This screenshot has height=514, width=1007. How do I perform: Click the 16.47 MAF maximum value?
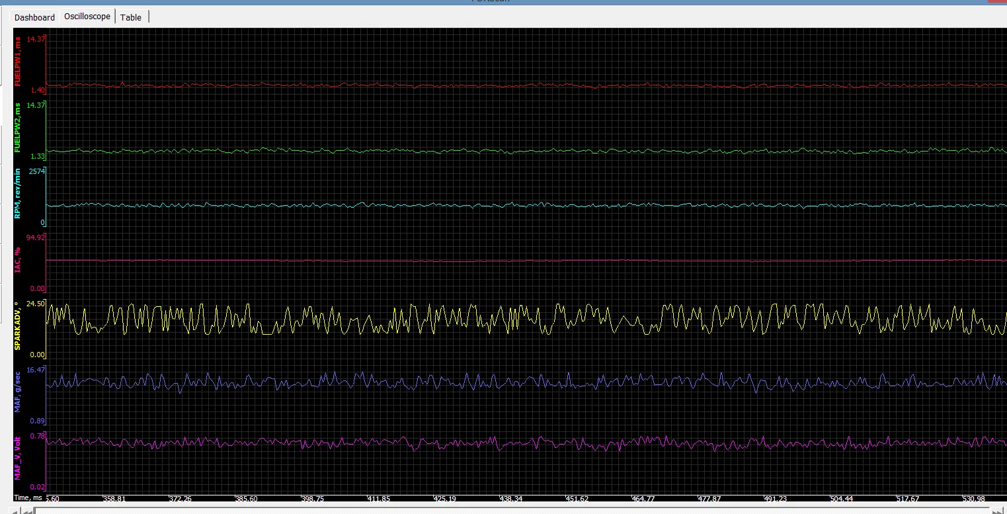click(36, 370)
